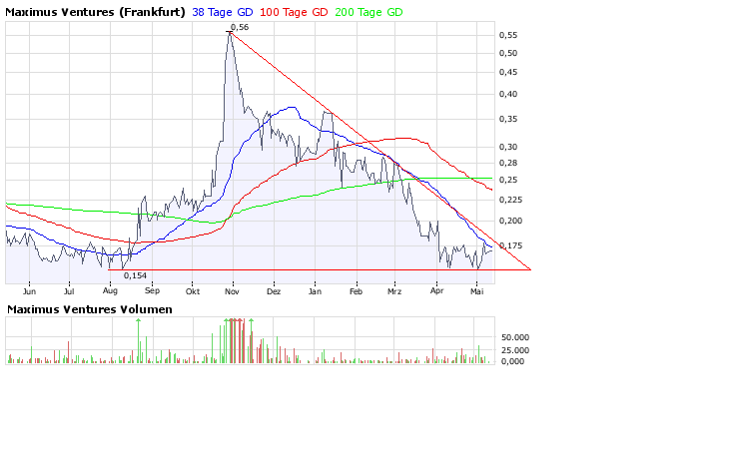Click the Maximus Ventures (Frankfurt) chart title
The image size is (737, 474).
coord(95,12)
